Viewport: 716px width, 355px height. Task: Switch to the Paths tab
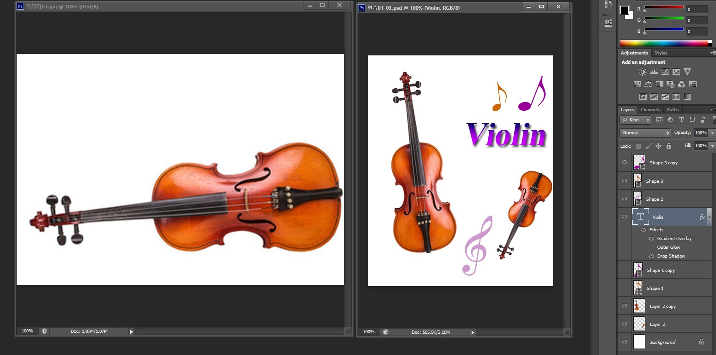(673, 110)
